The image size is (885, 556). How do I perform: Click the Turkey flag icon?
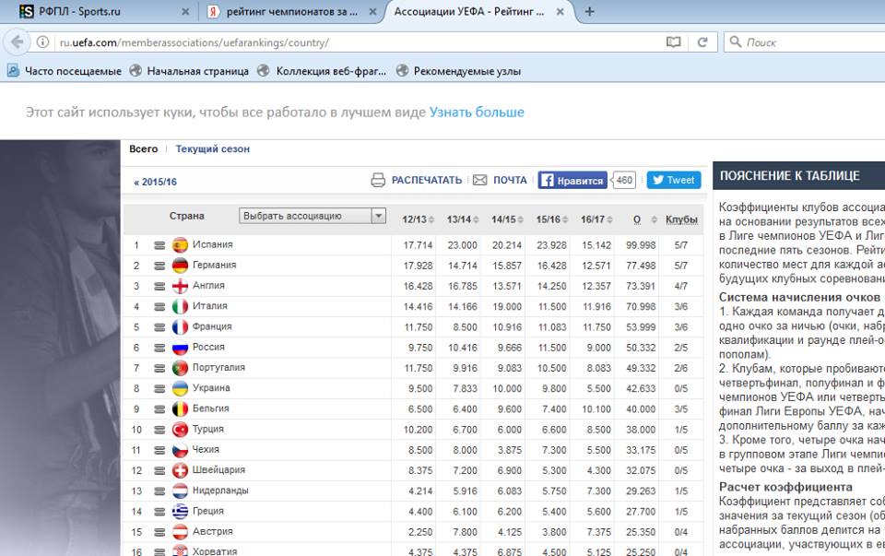pos(180,430)
